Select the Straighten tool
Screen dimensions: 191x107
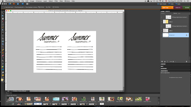3,44
